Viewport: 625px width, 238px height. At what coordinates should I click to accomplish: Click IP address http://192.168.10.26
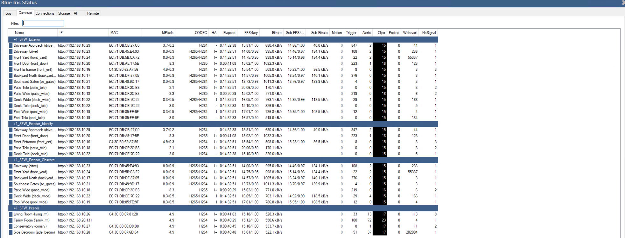[x=74, y=214]
